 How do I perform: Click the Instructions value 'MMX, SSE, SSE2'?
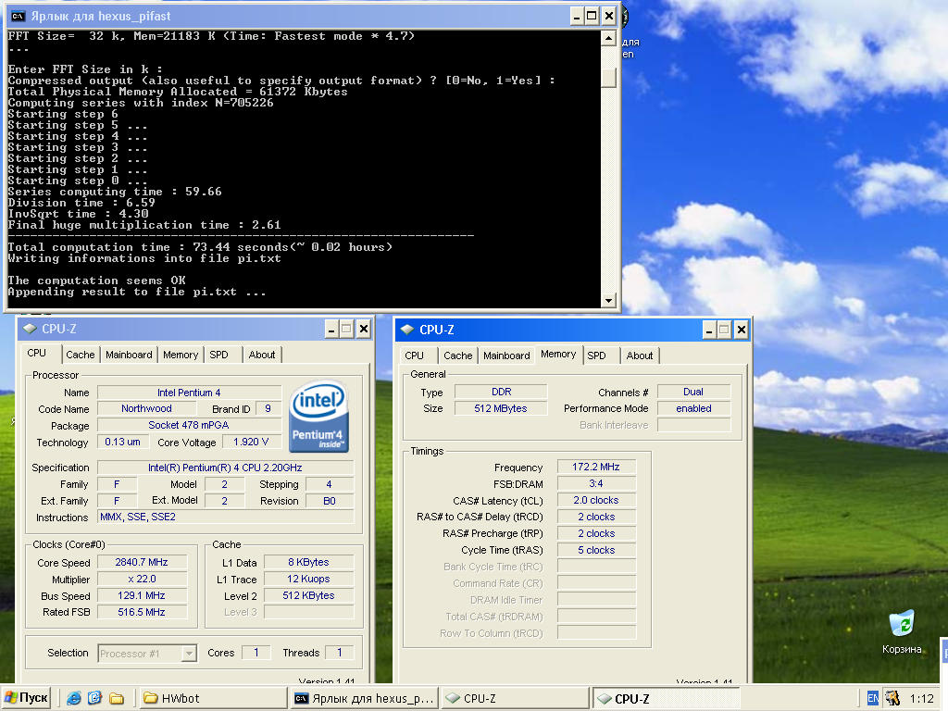pyautogui.click(x=226, y=517)
